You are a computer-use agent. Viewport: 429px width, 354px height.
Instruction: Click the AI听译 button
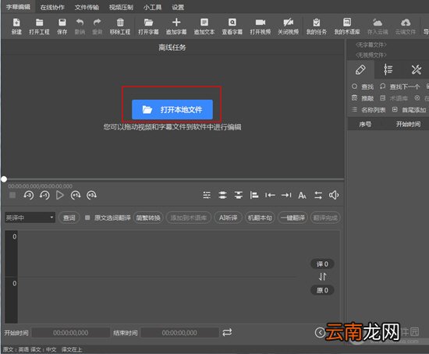pos(228,218)
